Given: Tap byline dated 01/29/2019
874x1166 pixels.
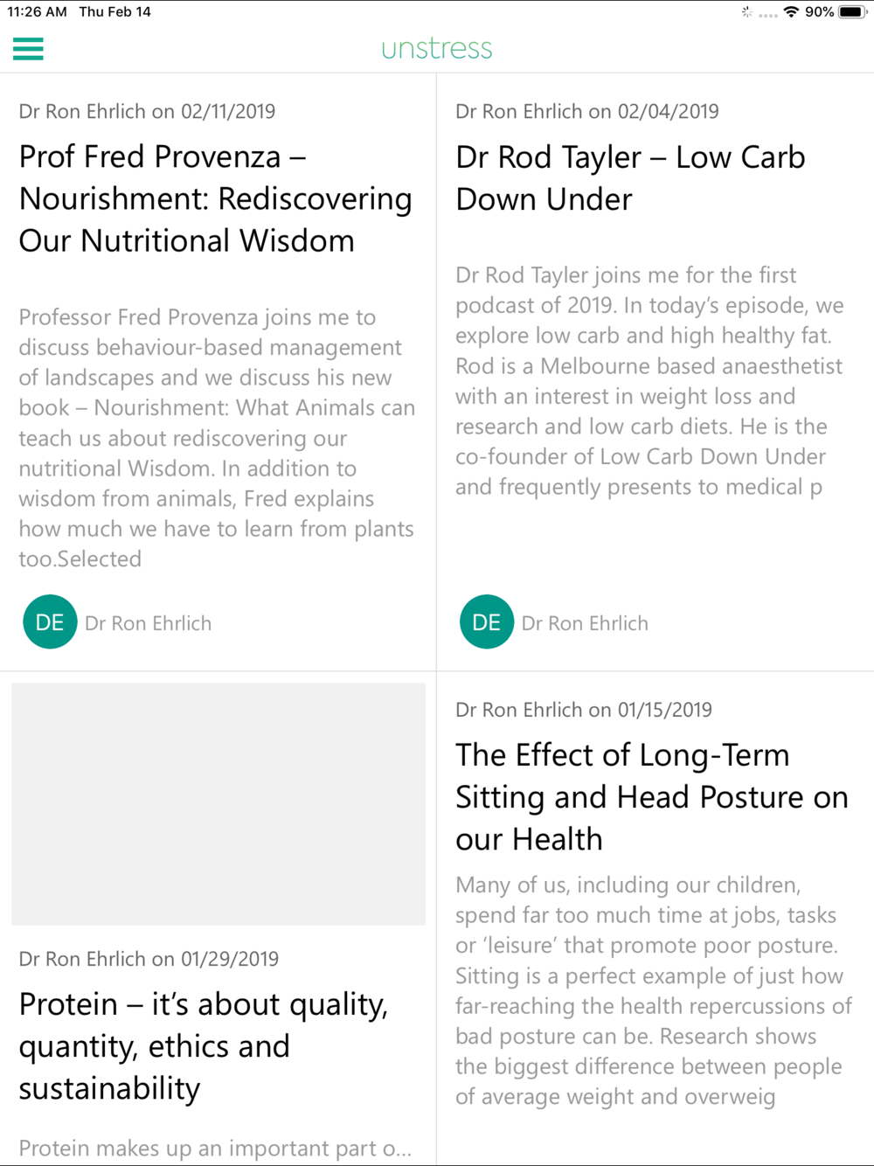Looking at the screenshot, I should (149, 959).
